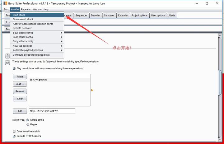Open the Project options tab
The width and height of the screenshot is (224, 144).
[139, 16]
